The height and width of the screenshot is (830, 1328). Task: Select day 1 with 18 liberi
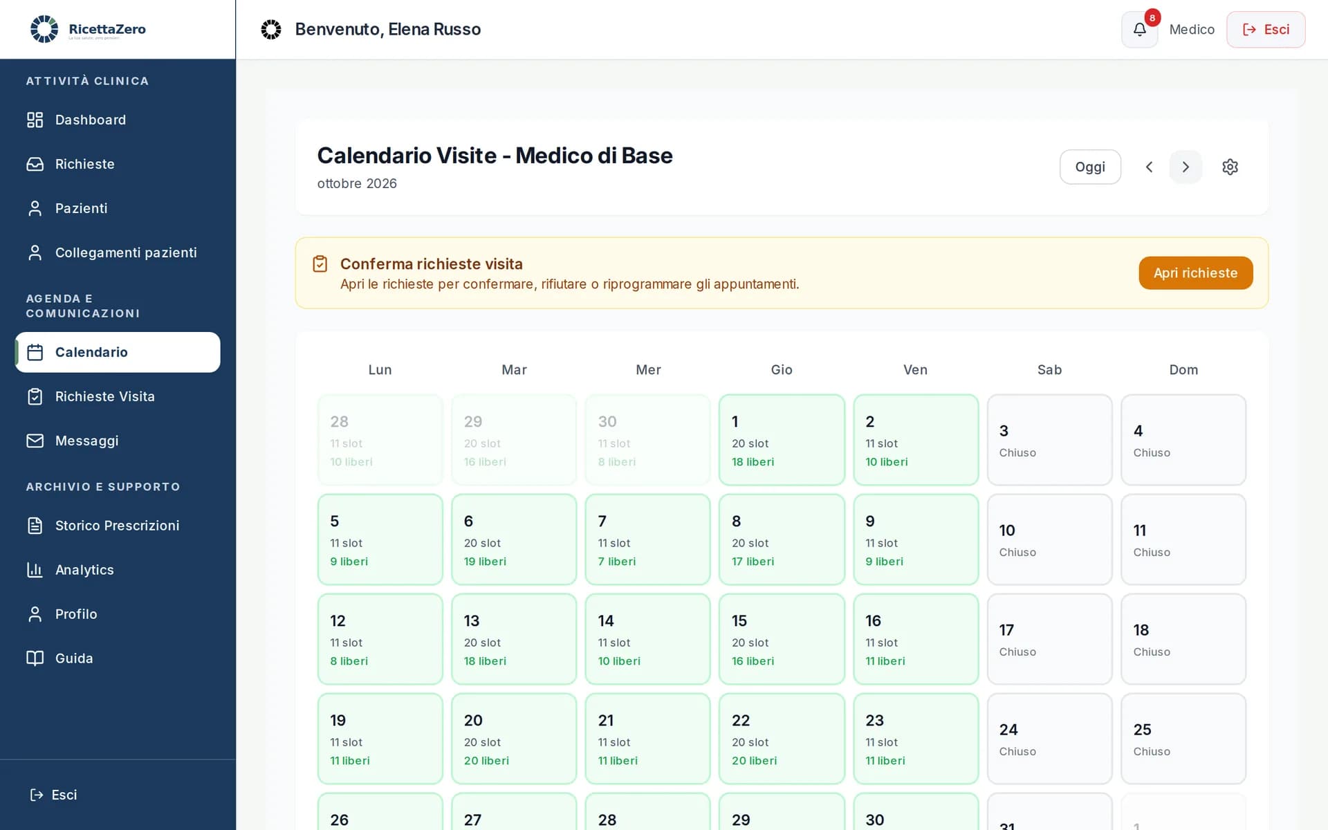click(x=782, y=440)
